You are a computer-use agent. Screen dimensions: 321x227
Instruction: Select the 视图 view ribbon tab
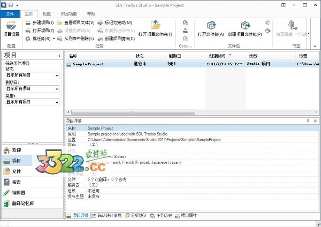(47, 14)
